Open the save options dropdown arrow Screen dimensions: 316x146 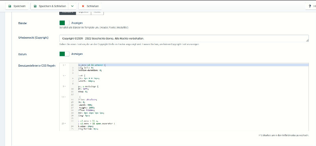pyautogui.click(x=72, y=6)
